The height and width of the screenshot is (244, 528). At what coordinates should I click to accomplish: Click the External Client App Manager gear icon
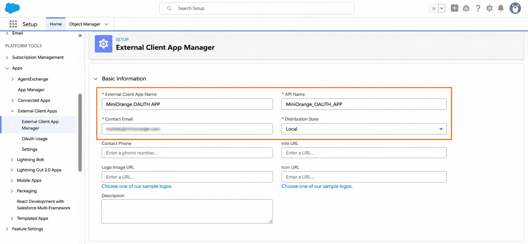pyautogui.click(x=103, y=44)
